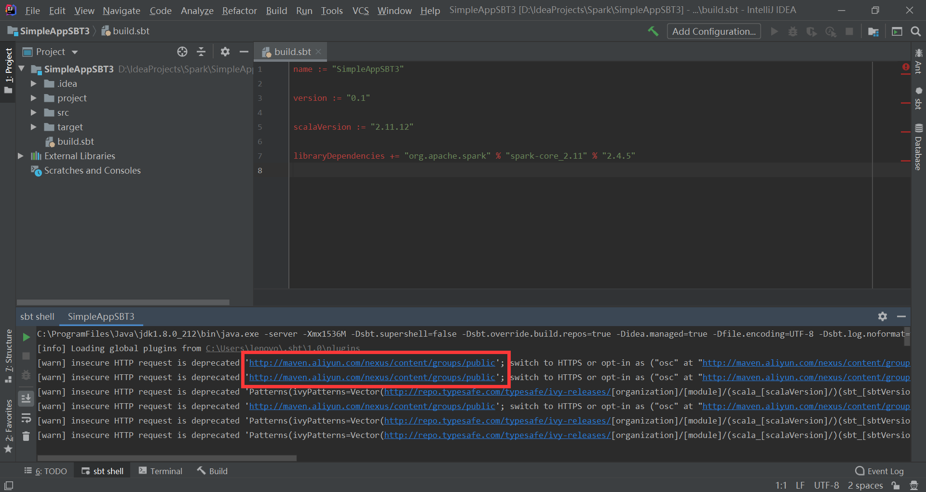Viewport: 926px width, 492px height.
Task: Click the error indicator in editor gutter
Action: coord(906,68)
